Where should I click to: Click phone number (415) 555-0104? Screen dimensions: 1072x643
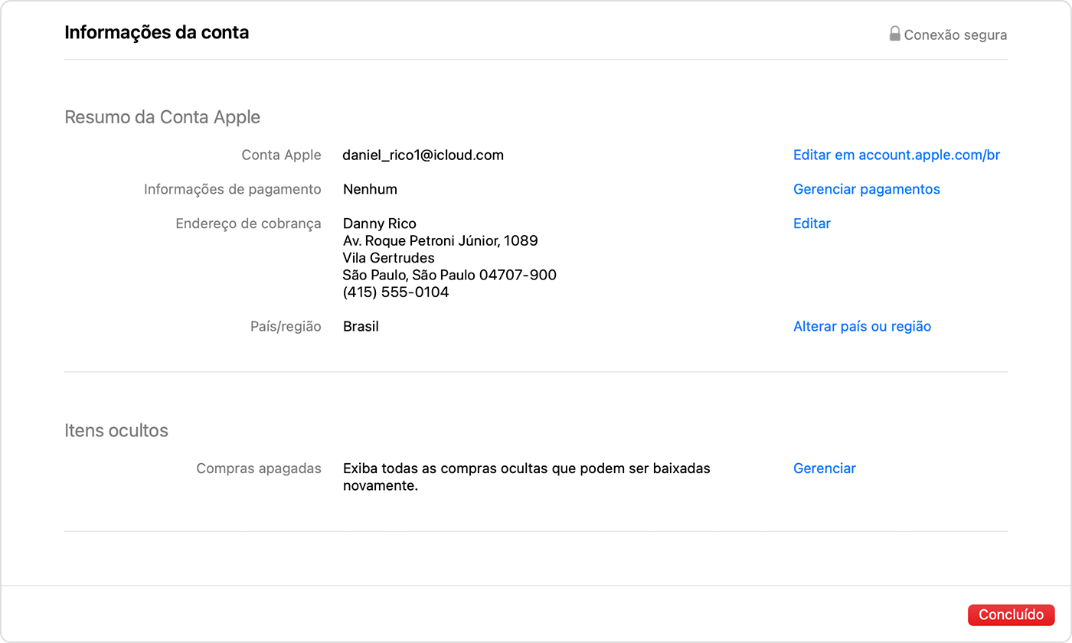pos(396,292)
